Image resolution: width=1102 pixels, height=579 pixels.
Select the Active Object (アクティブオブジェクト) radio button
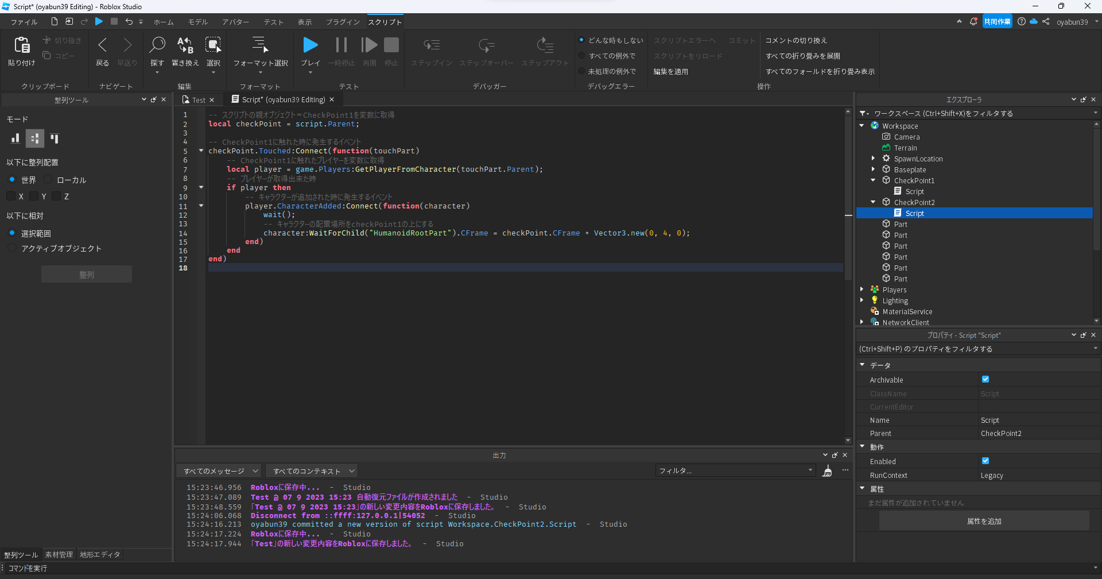[12, 248]
